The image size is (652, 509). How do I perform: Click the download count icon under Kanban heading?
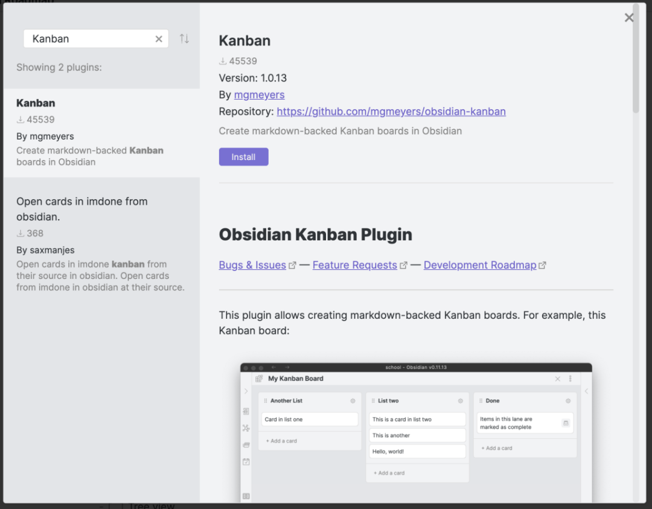pos(223,61)
